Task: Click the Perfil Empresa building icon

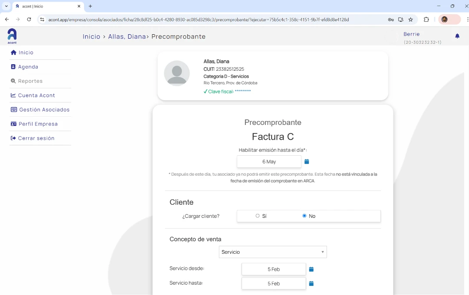Action: coord(13,124)
